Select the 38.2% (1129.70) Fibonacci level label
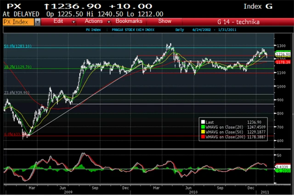This screenshot has width=294, height=196. (x=17, y=67)
